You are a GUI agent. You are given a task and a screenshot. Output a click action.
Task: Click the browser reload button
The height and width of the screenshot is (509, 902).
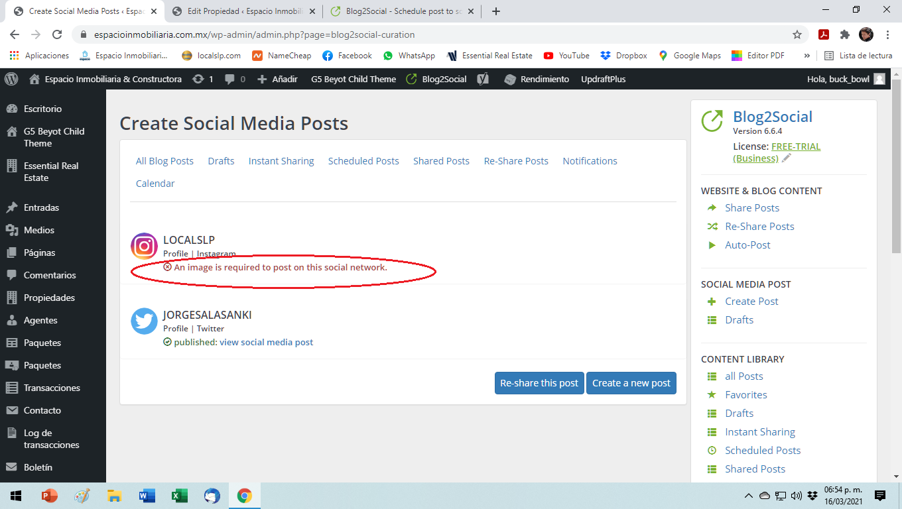tap(57, 34)
